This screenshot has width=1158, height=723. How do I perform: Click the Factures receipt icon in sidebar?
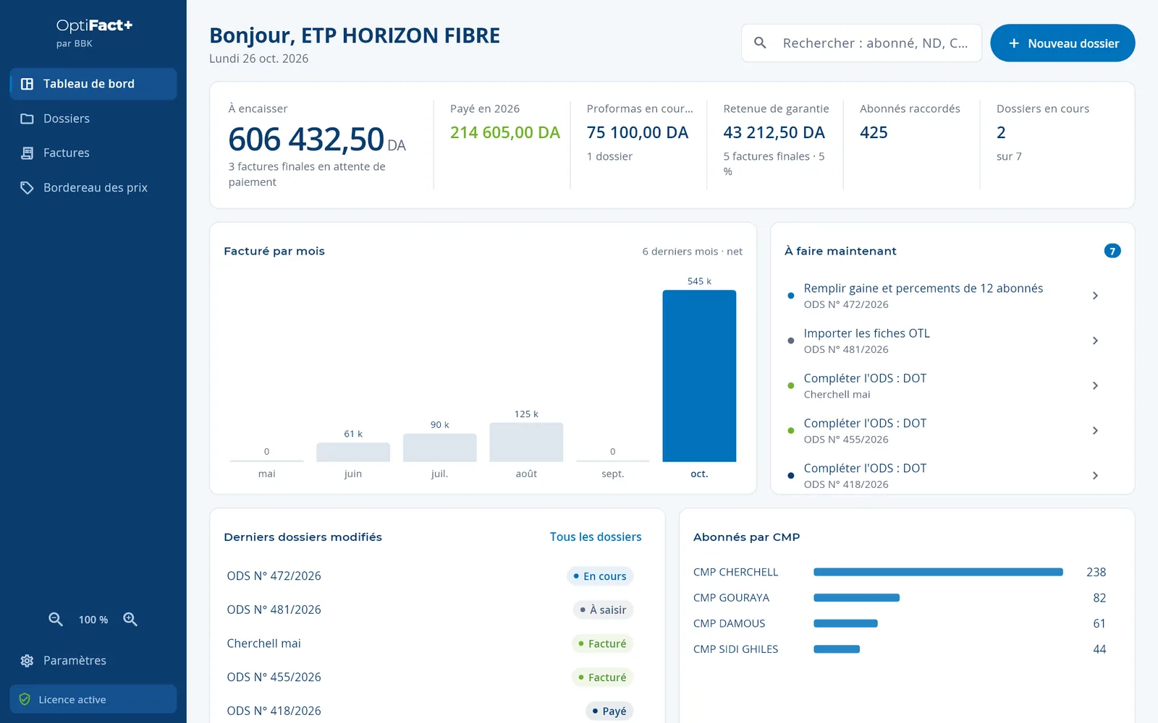[27, 153]
